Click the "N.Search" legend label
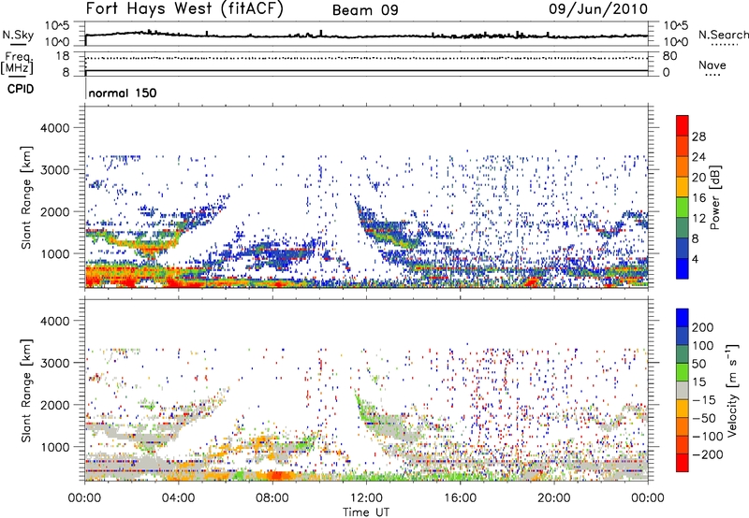The image size is (749, 518). click(723, 35)
